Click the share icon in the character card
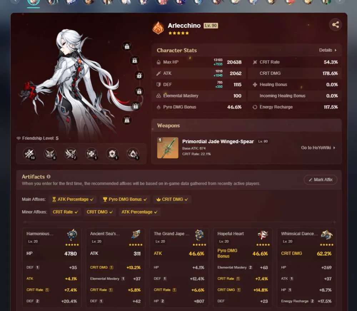This screenshot has height=311, width=357. (335, 25)
